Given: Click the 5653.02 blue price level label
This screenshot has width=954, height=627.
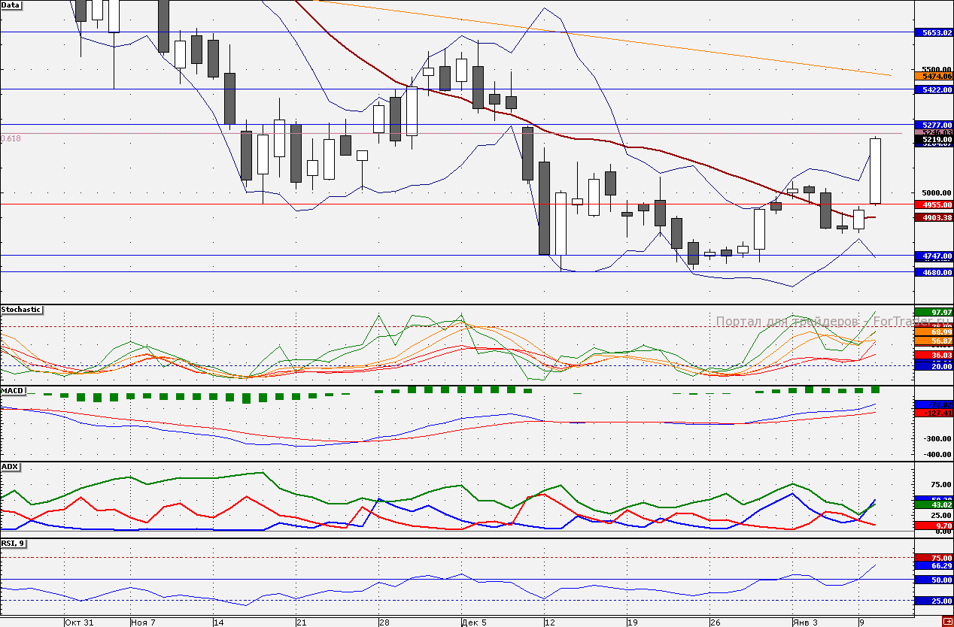Looking at the screenshot, I should click(x=933, y=32).
